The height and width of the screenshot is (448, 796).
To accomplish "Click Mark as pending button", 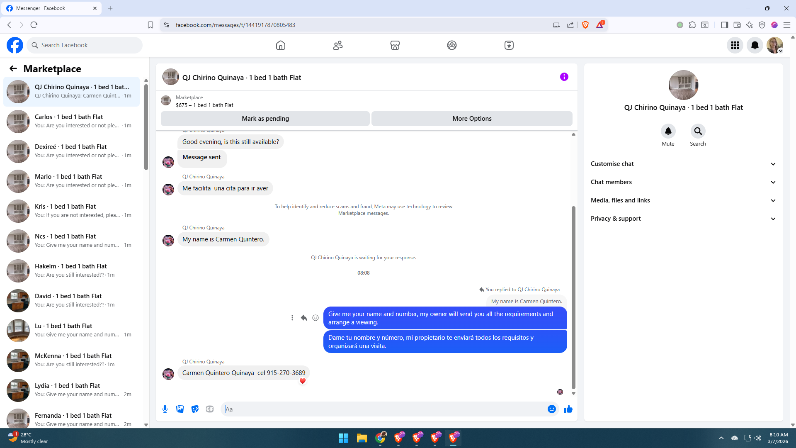I will click(265, 119).
